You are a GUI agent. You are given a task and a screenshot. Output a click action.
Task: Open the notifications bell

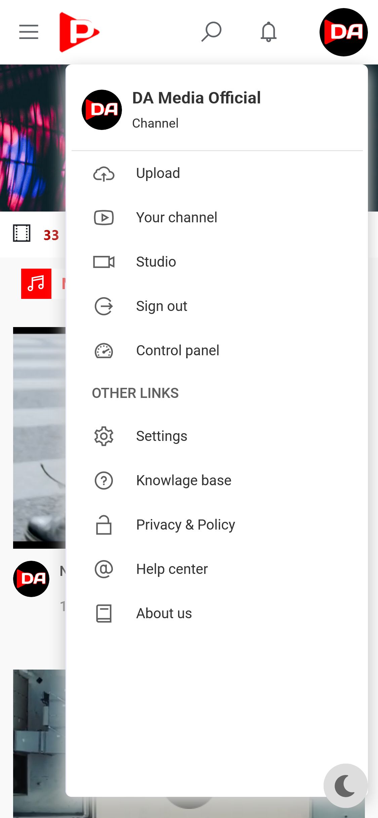[268, 32]
